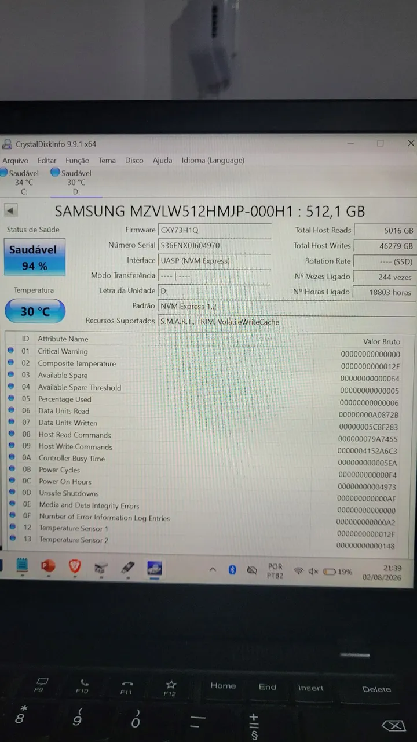Select the Controller Busy Time row
Image resolution: width=417 pixels, height=742 pixels.
pos(210,459)
